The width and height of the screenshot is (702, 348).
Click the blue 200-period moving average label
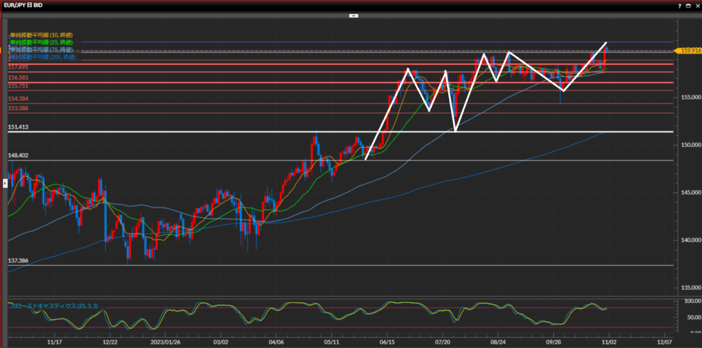point(42,58)
